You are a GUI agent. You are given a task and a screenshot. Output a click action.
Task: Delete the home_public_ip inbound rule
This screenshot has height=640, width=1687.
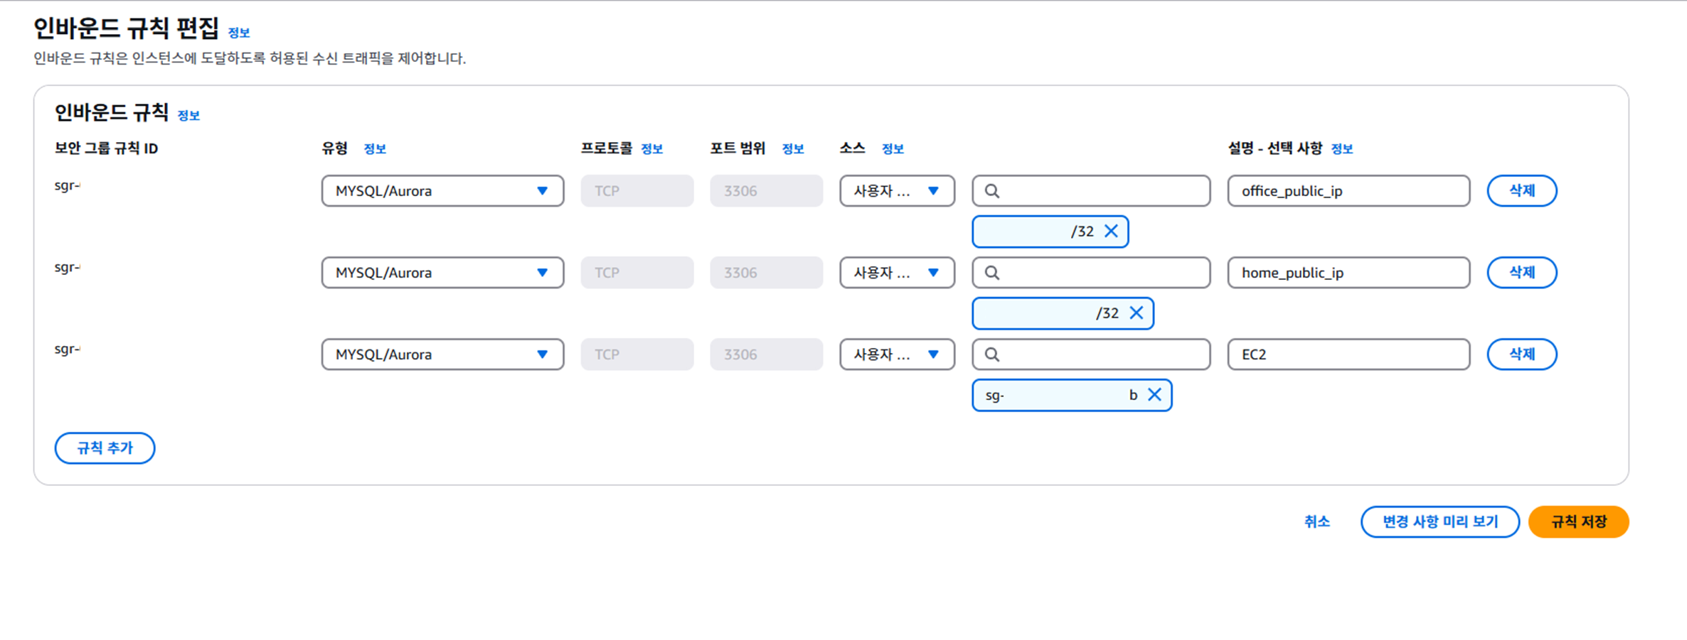click(x=1522, y=273)
